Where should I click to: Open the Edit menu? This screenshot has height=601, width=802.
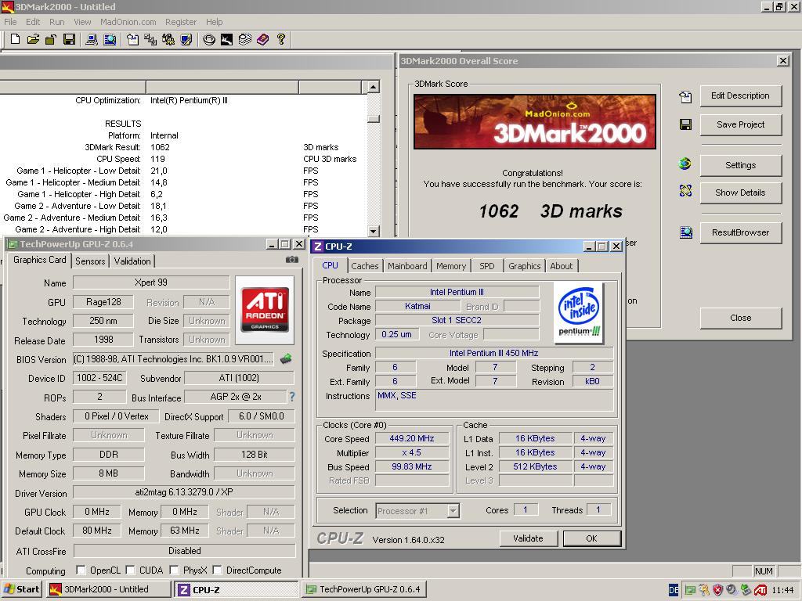pyautogui.click(x=33, y=22)
